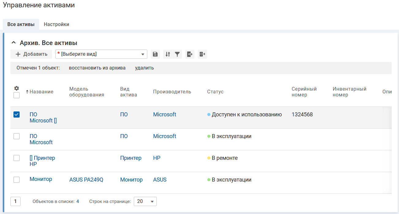Switch to the Настройки tab
Screen dimensions: 399x214
(56, 24)
